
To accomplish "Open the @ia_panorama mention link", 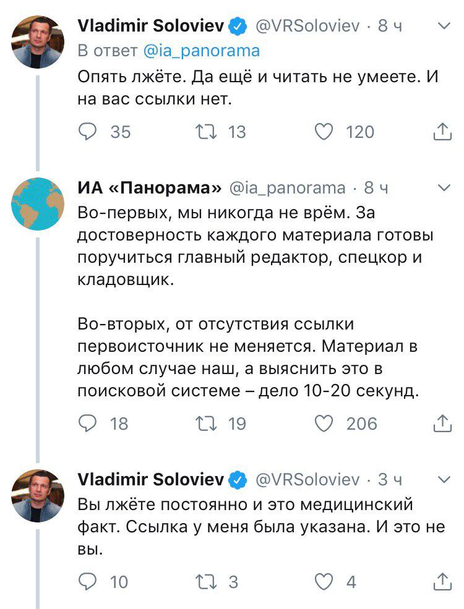I will [202, 51].
